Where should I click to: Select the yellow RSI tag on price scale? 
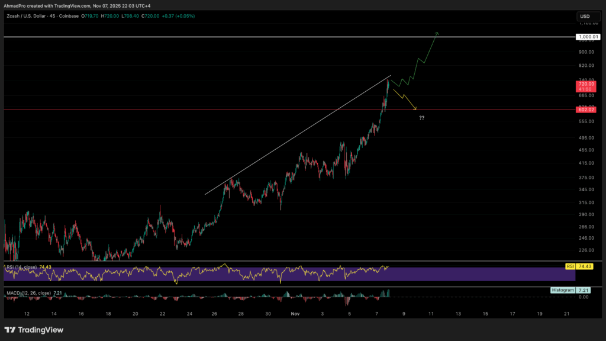pos(570,267)
